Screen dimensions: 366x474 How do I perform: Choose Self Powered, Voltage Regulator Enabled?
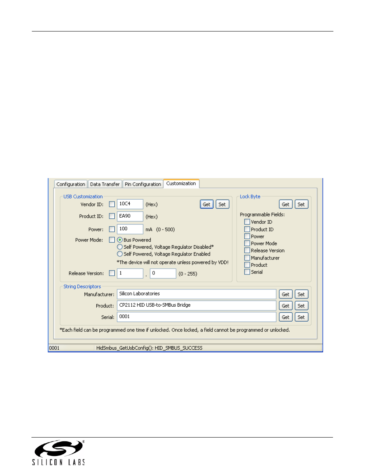pos(120,254)
